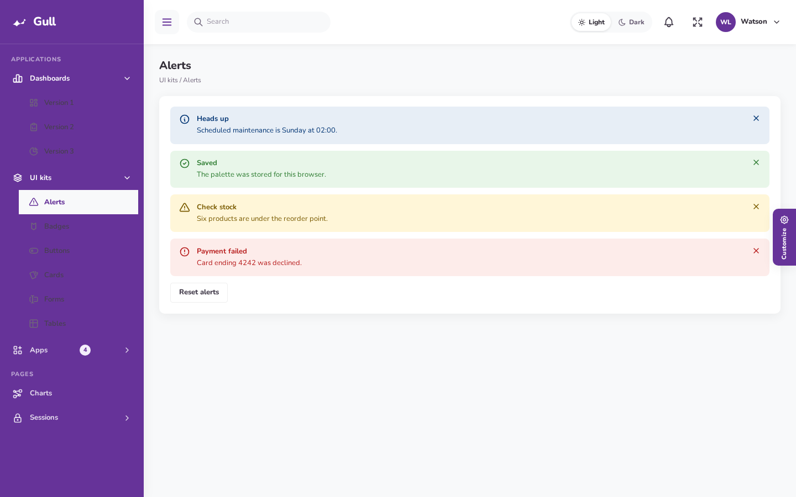796x497 pixels.
Task: Click the text "Card ending 4242 was declined."
Action: click(x=249, y=263)
